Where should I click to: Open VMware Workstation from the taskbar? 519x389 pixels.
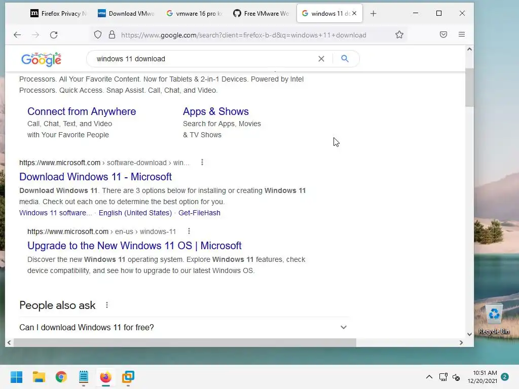coord(128,377)
